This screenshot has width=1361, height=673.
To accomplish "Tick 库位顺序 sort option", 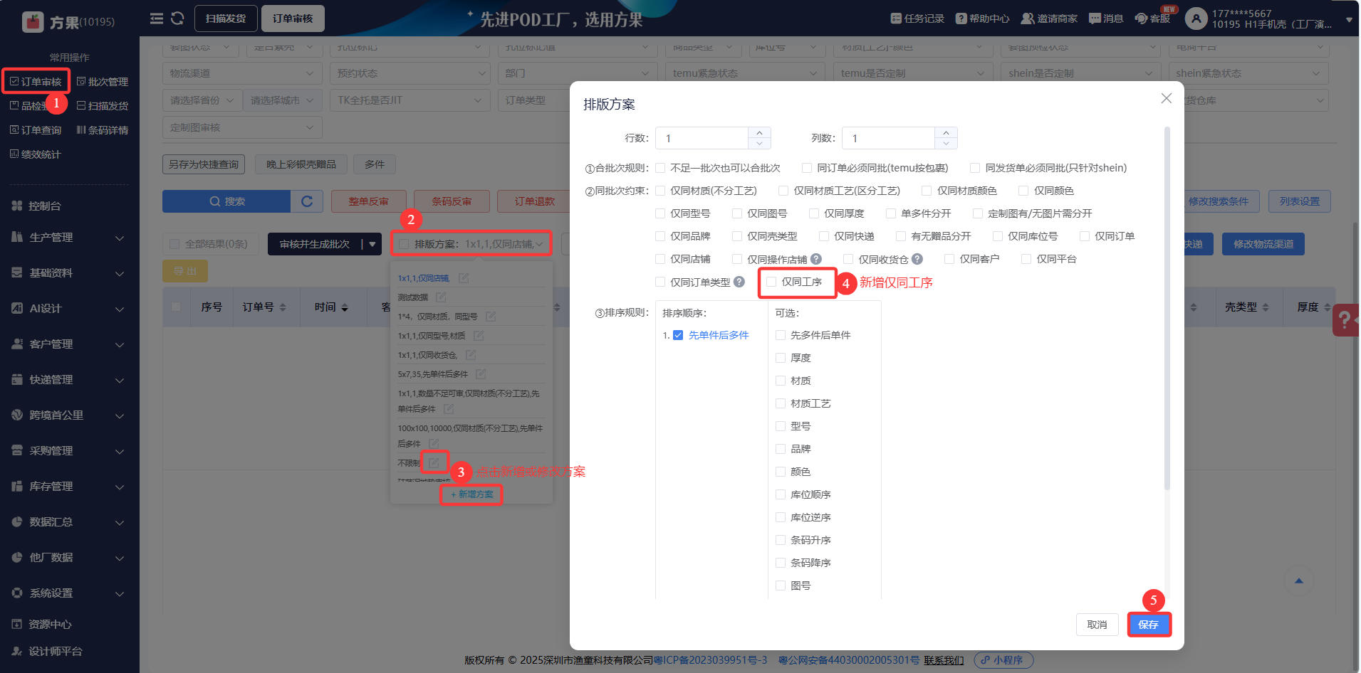I will 781,494.
